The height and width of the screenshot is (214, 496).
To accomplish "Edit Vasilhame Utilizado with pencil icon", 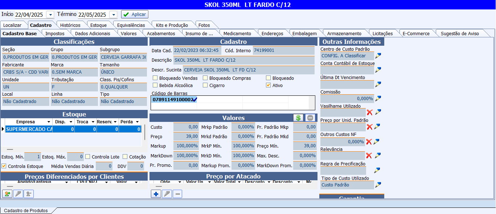I will [x=378, y=112].
